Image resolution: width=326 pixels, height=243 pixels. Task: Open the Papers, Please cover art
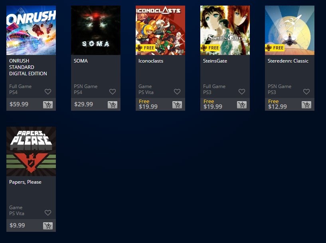point(31,151)
